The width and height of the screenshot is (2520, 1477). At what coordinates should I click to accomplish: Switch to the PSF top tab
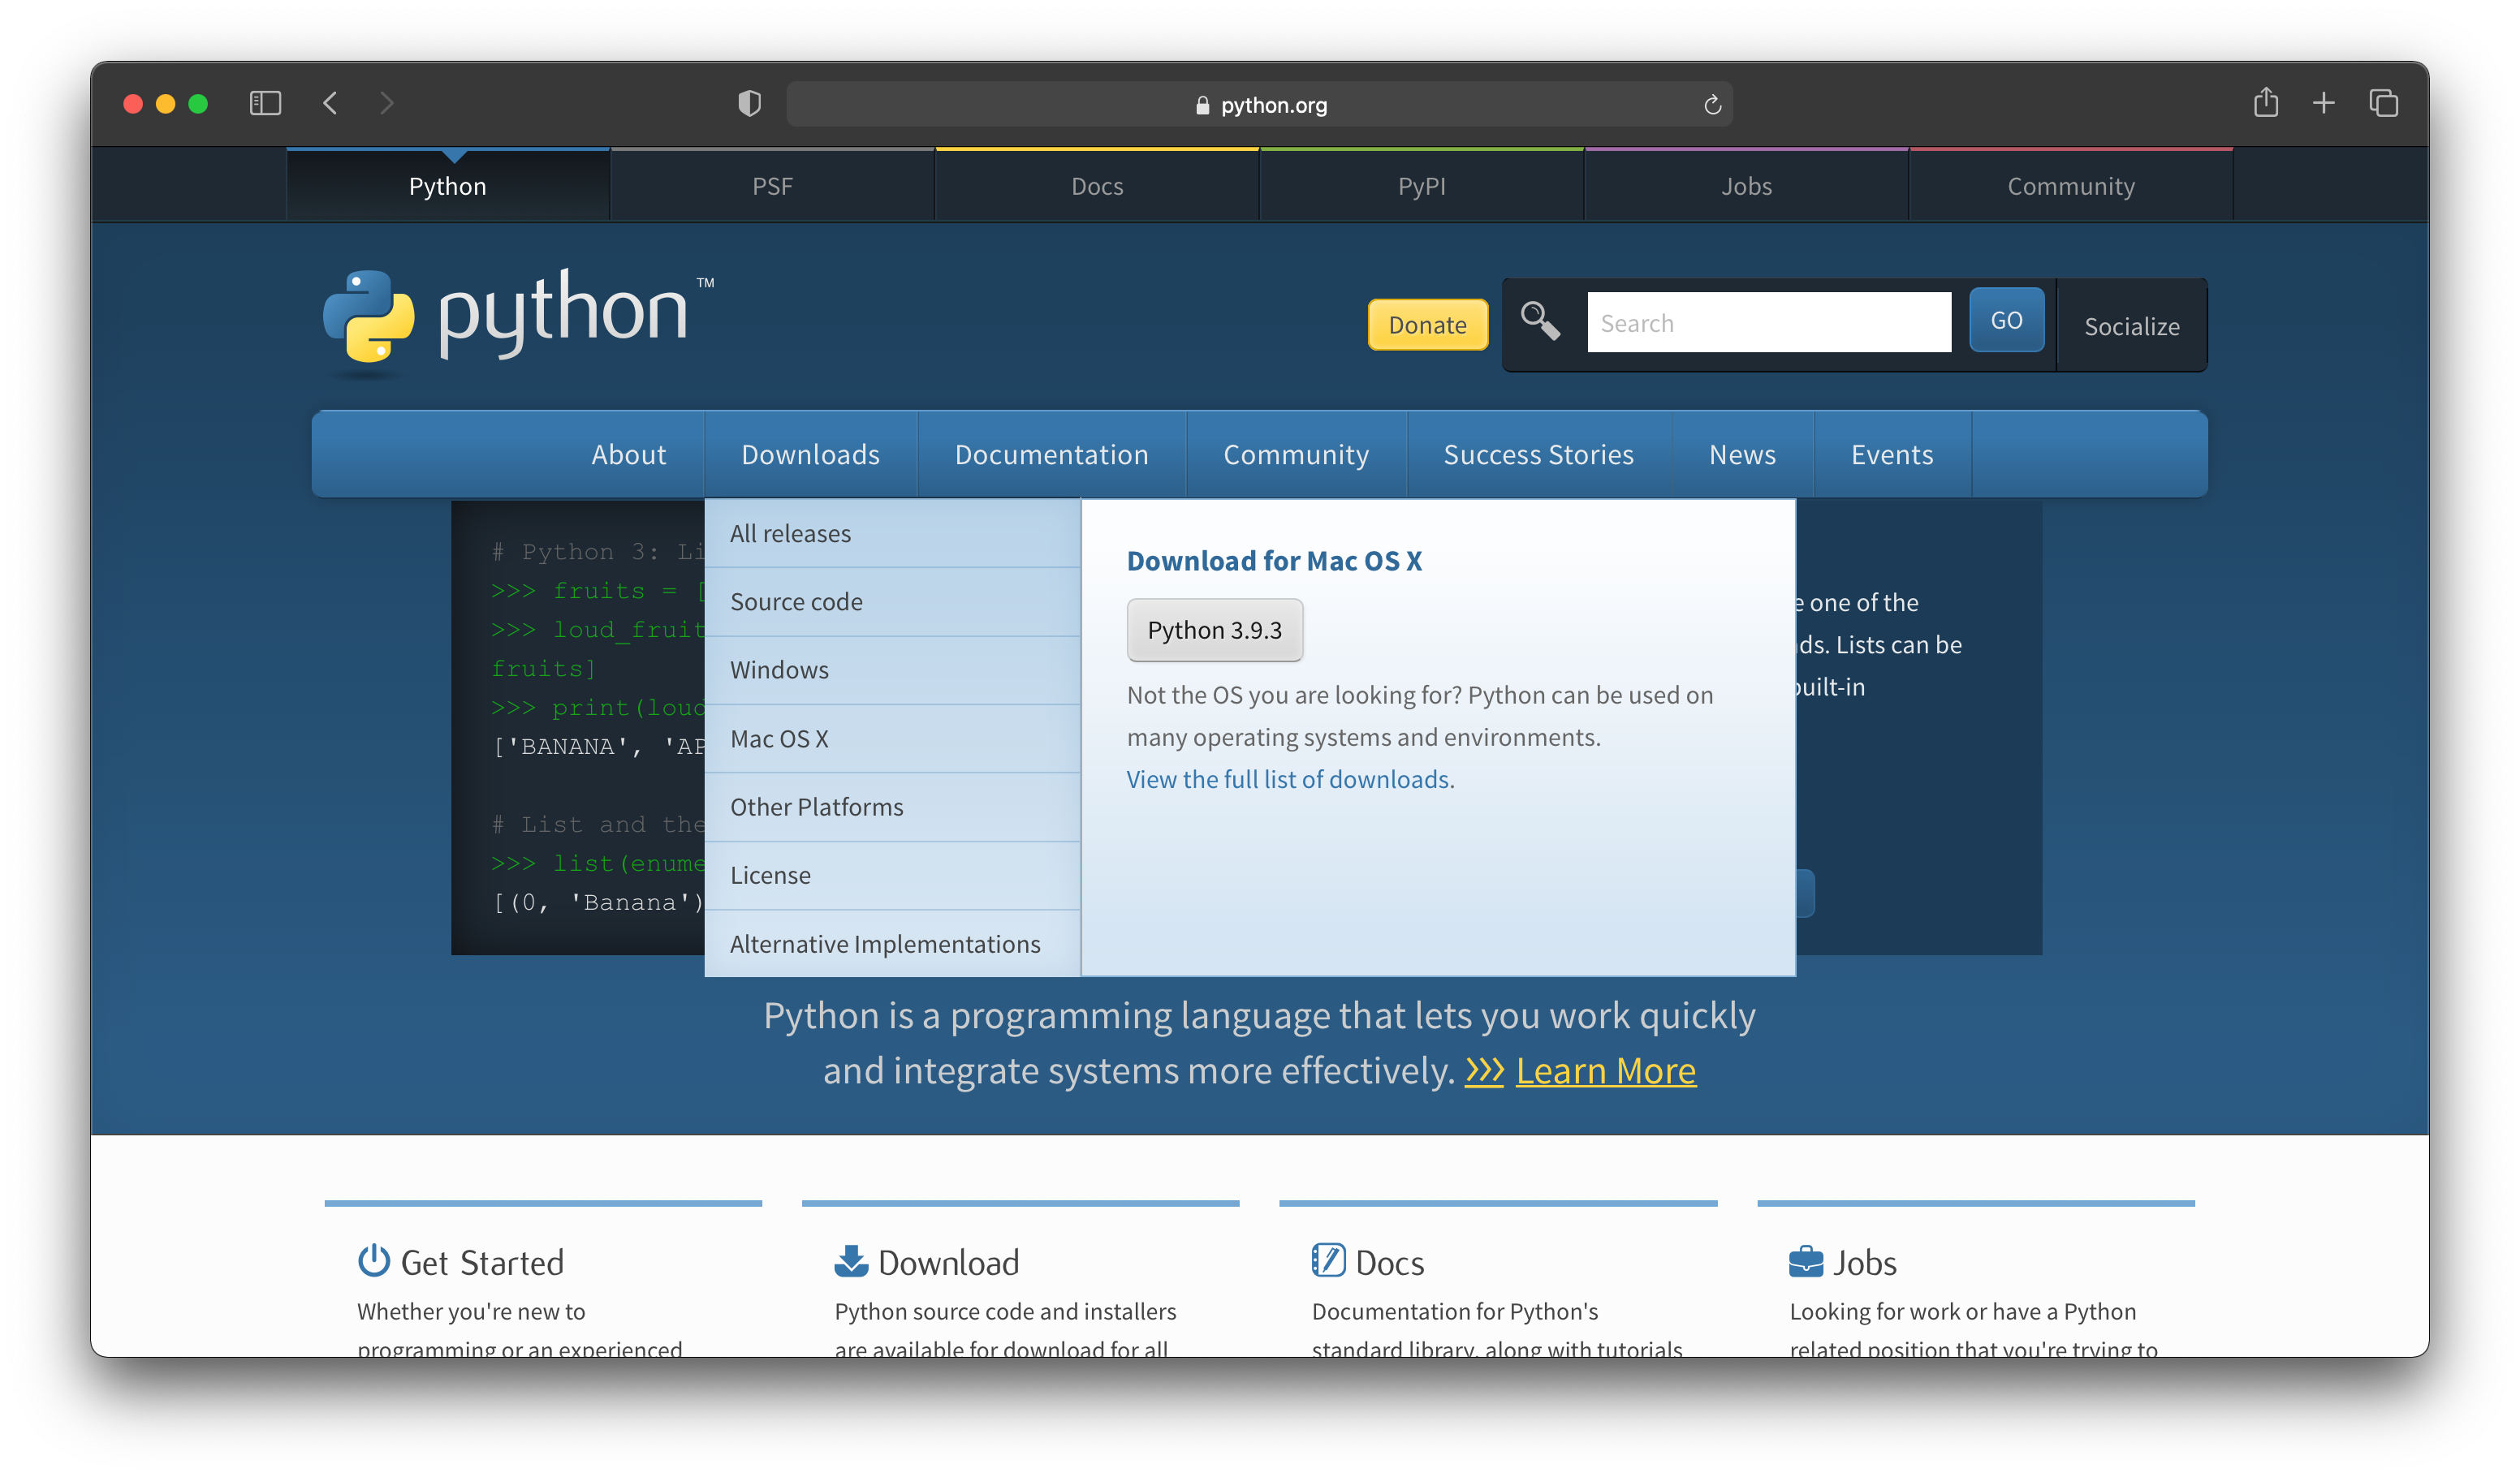[772, 186]
